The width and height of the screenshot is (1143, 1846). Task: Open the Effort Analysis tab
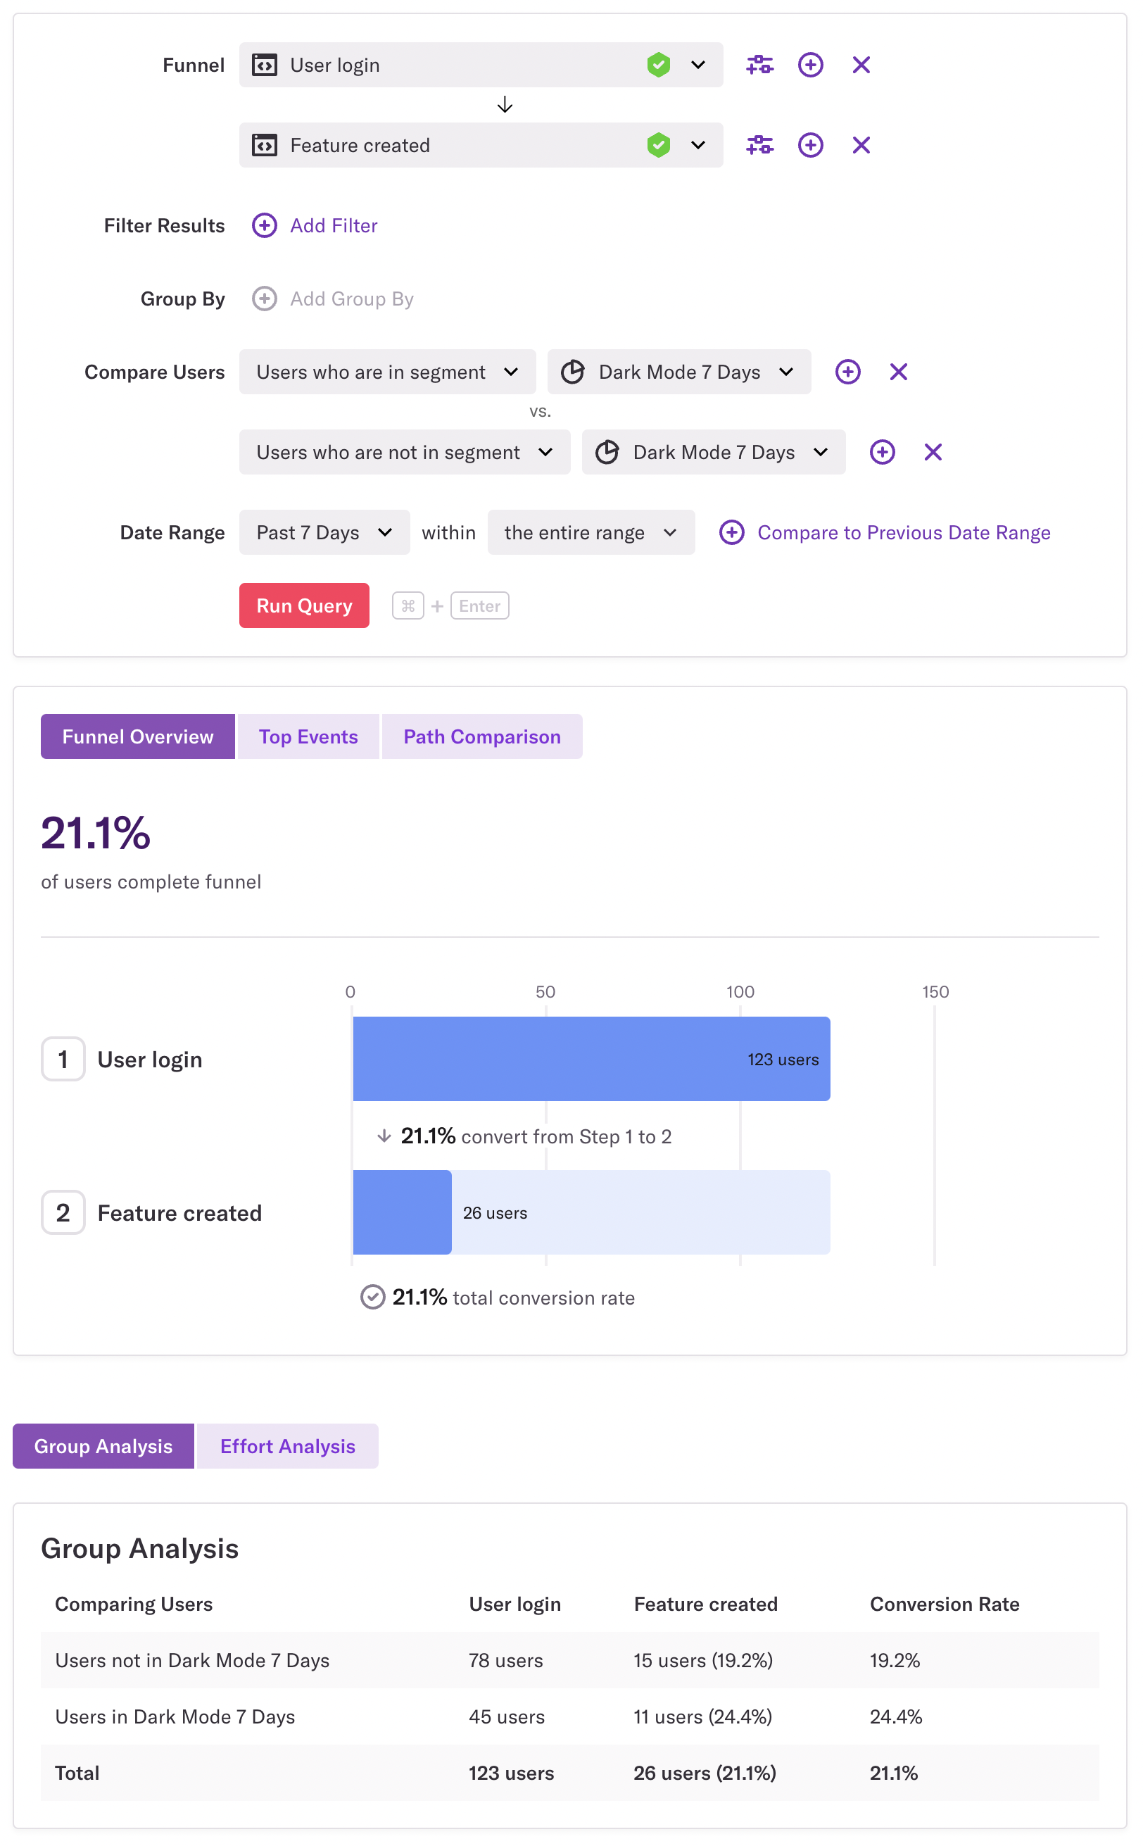[287, 1445]
